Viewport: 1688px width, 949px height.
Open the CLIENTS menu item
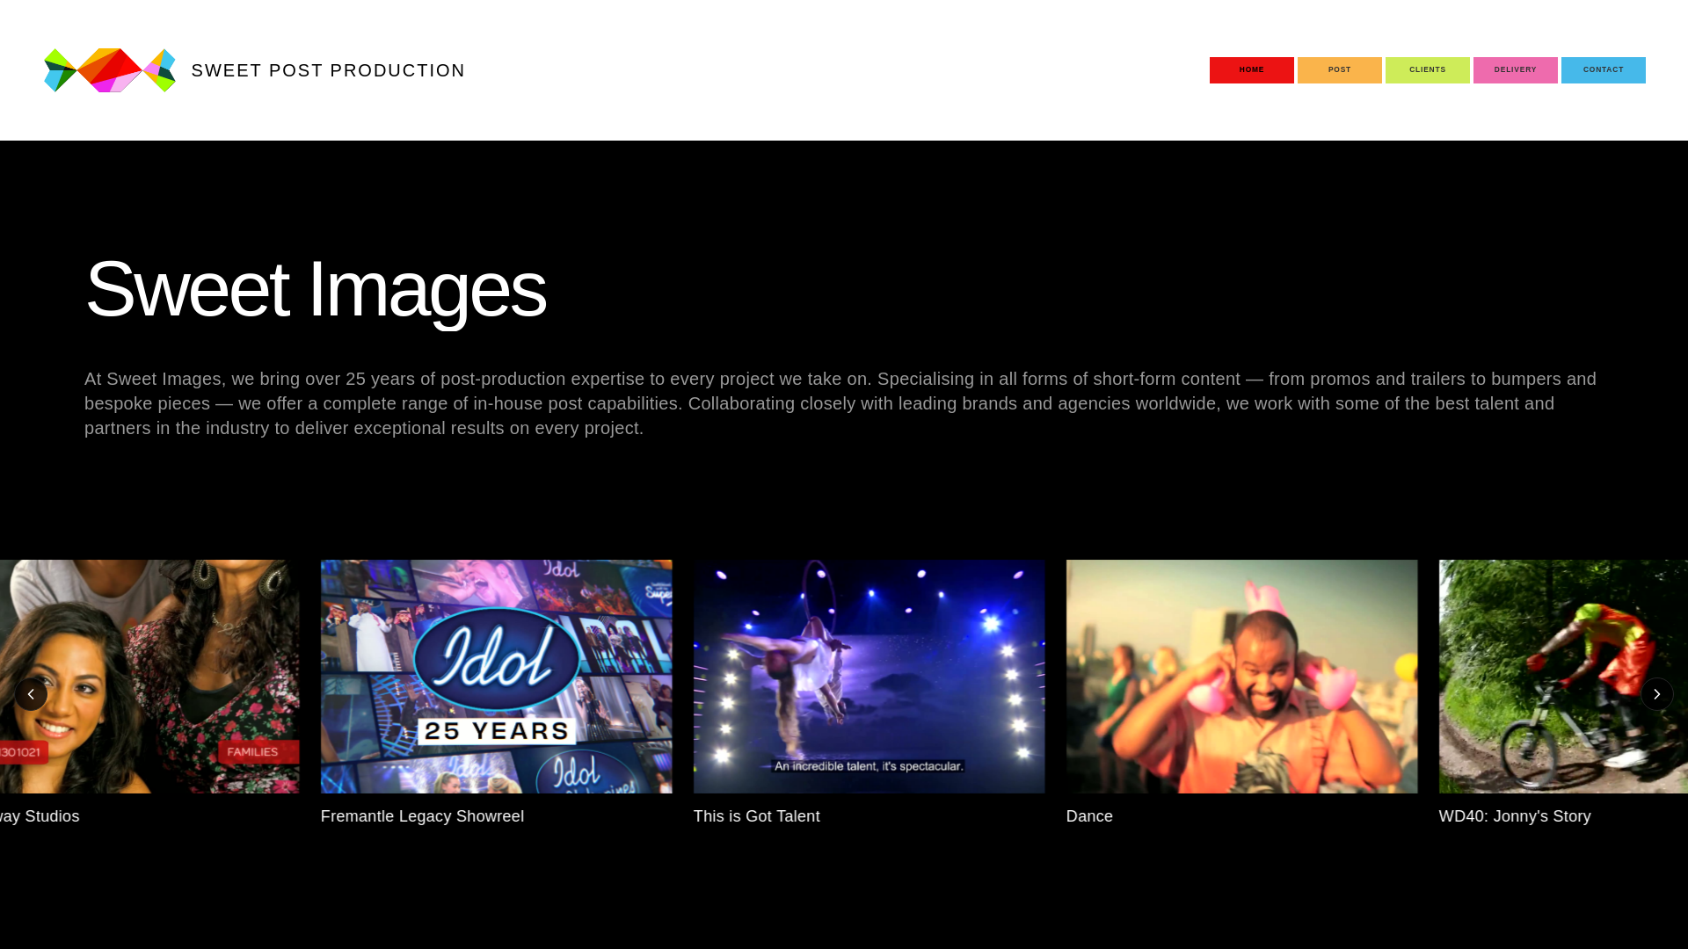click(1427, 70)
